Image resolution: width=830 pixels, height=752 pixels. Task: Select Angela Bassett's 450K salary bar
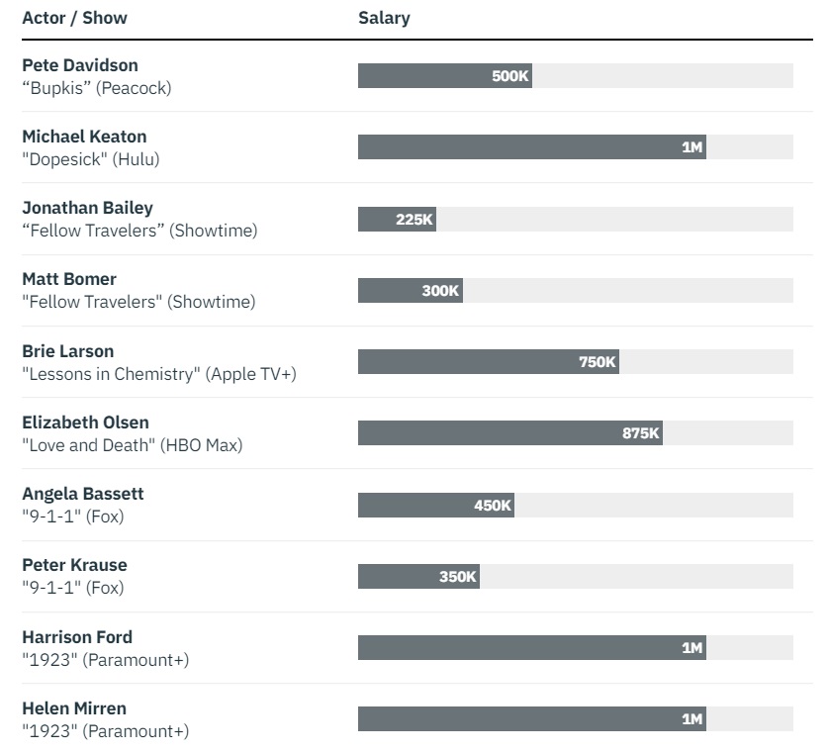coord(436,505)
